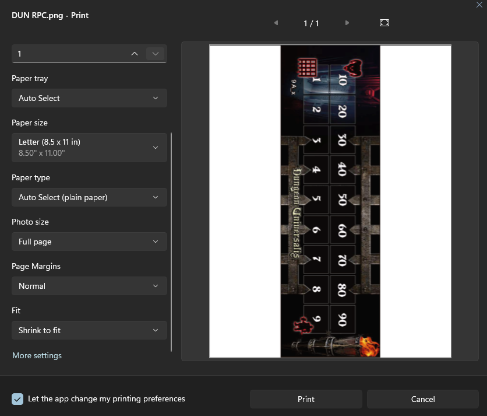Go to the previous preview page

pos(276,23)
